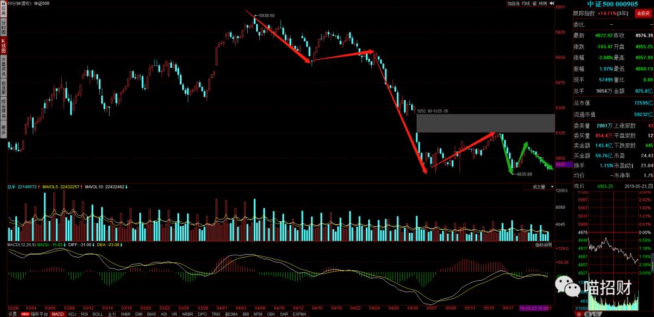Select the OBV indicator tab
The height and width of the screenshot is (317, 654).
(271, 313)
